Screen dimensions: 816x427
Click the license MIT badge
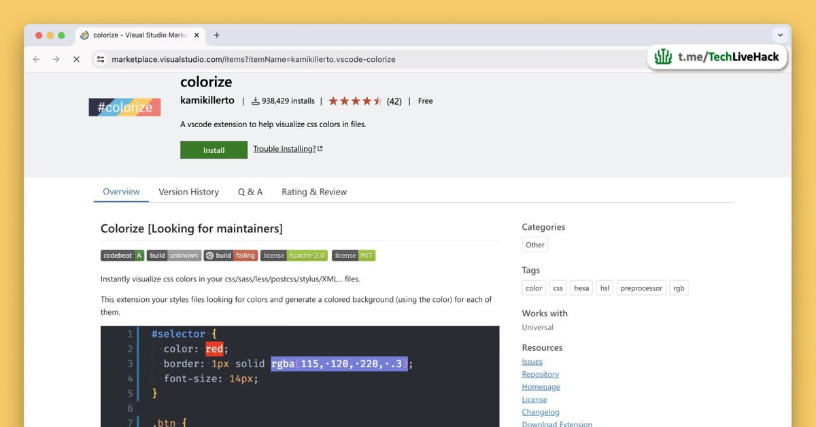(354, 255)
